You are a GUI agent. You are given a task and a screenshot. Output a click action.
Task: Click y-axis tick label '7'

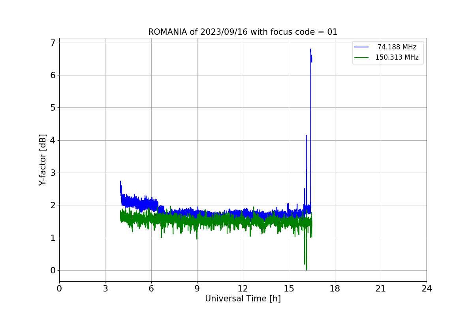[53, 43]
